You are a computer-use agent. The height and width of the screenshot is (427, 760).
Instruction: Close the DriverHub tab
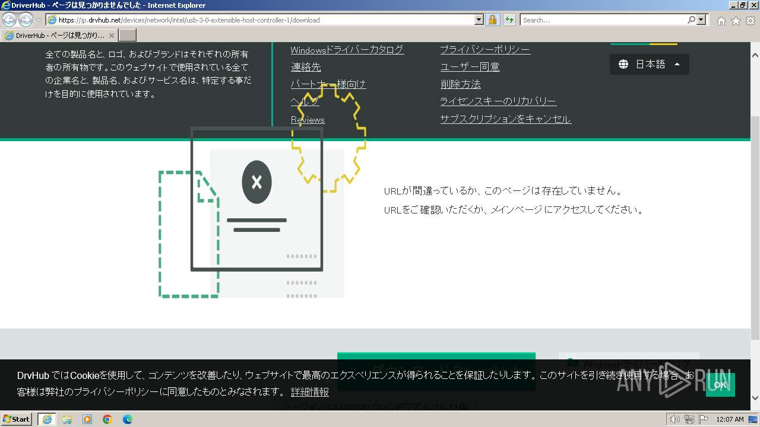[111, 36]
